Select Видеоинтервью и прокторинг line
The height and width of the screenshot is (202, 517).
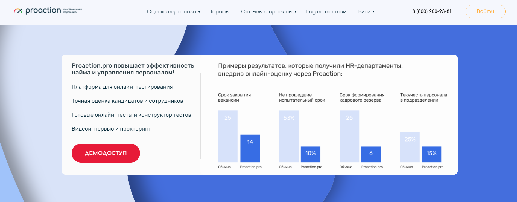pyautogui.click(x=111, y=129)
